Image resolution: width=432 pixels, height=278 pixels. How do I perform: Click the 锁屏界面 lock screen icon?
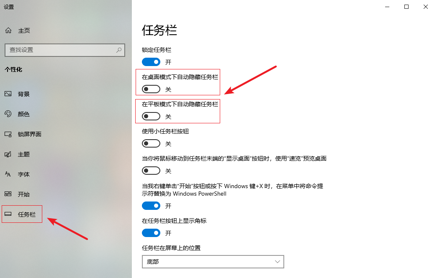[x=8, y=134]
